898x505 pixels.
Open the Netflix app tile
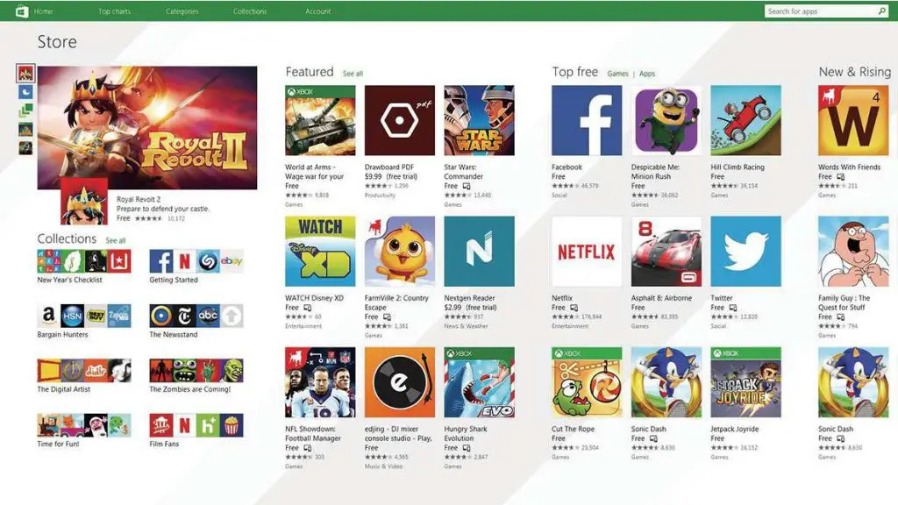click(587, 252)
